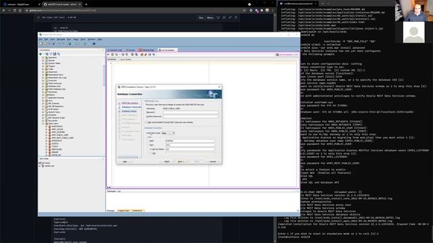The height and width of the screenshot is (243, 433).
Task: Click the Save All icon in main toolbar
Action: click(53, 44)
